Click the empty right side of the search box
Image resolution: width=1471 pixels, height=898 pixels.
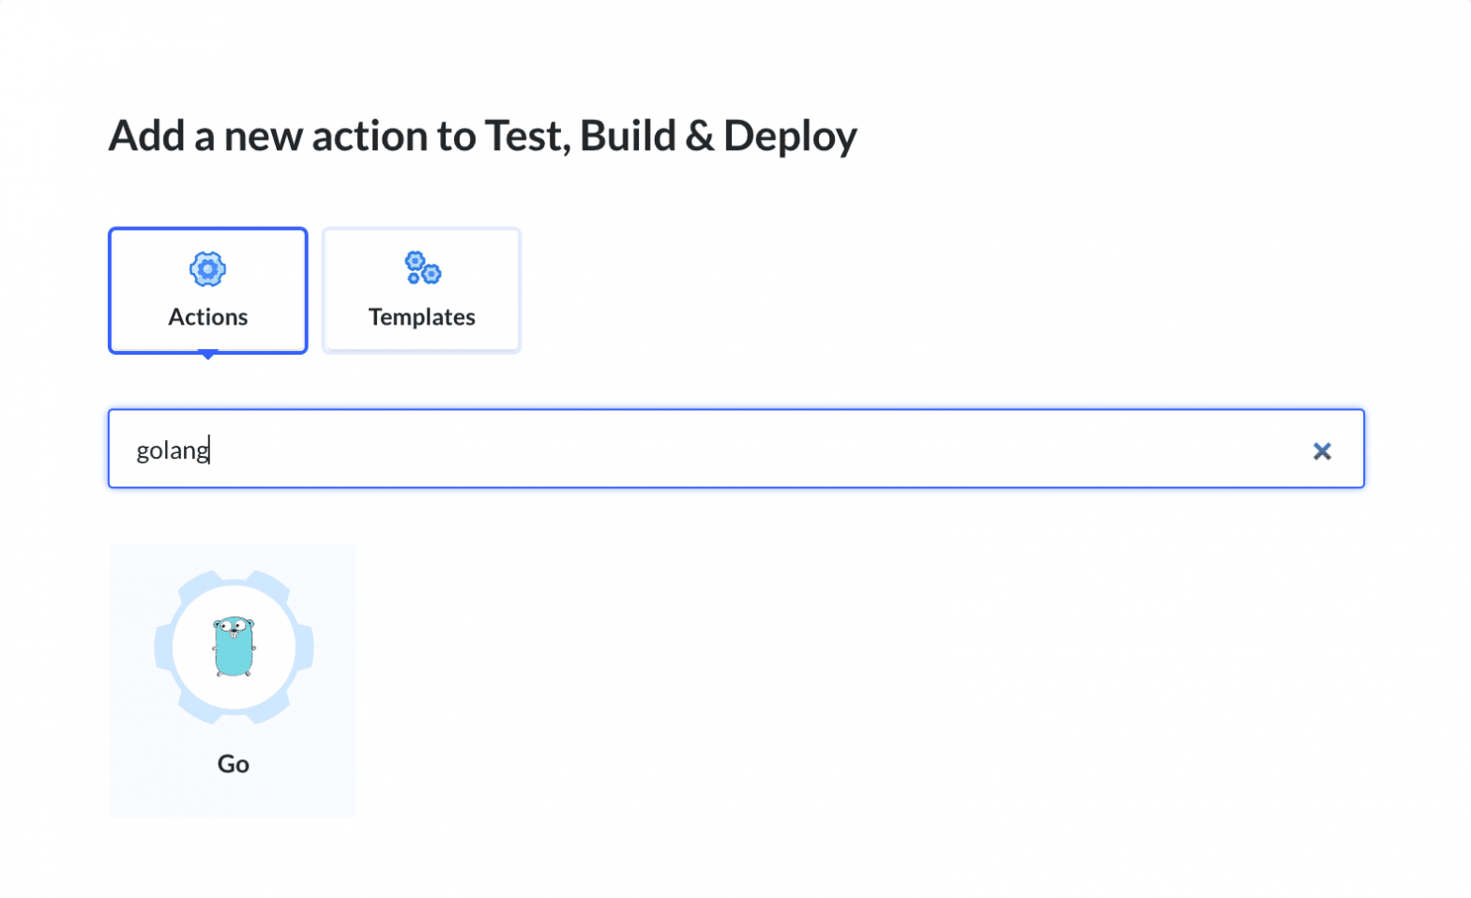click(1032, 449)
